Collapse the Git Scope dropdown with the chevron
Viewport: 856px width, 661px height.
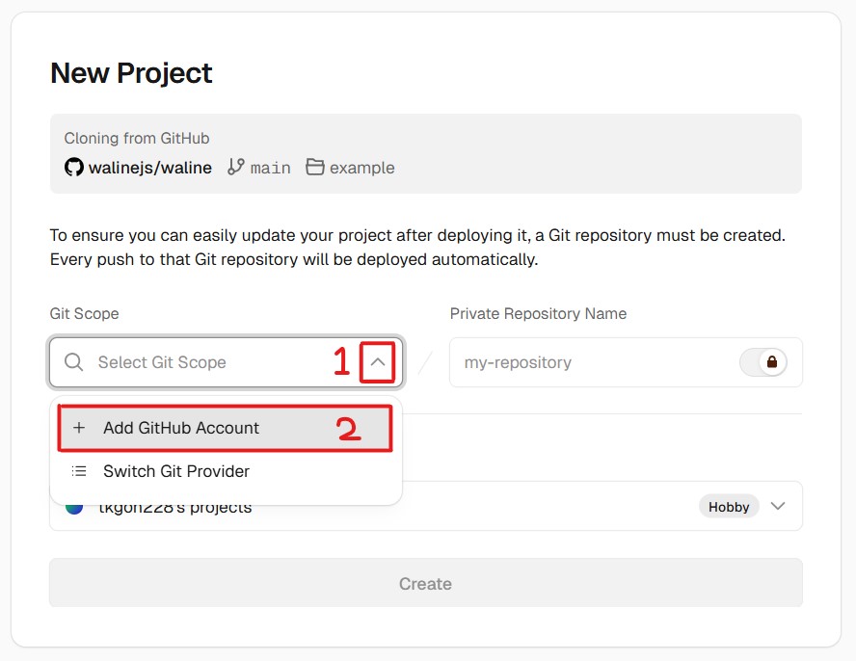coord(378,362)
